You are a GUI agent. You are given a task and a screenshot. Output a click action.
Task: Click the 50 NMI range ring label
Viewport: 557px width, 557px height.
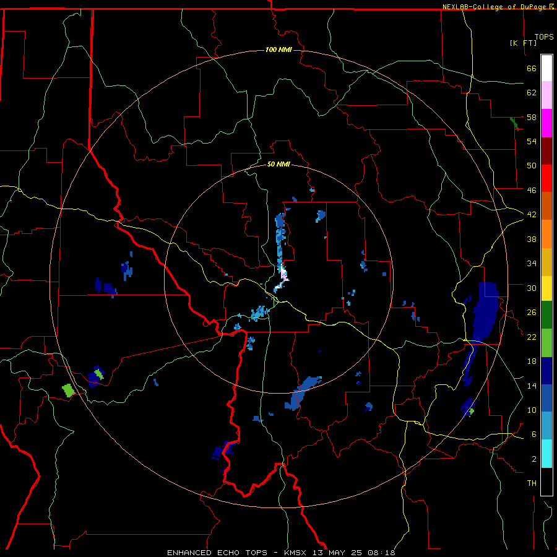click(x=278, y=164)
